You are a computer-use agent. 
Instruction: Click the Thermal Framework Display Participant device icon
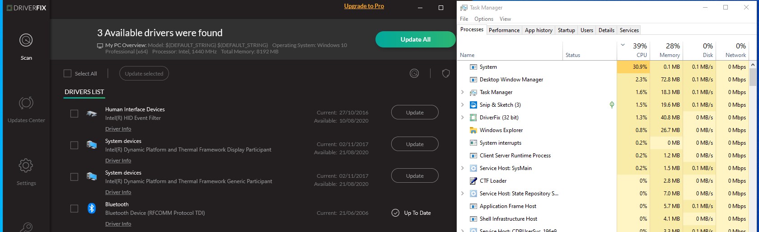pos(92,145)
